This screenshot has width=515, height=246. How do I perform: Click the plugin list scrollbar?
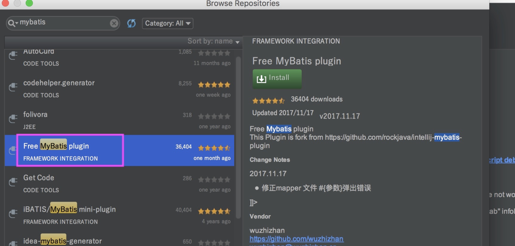(x=238, y=137)
